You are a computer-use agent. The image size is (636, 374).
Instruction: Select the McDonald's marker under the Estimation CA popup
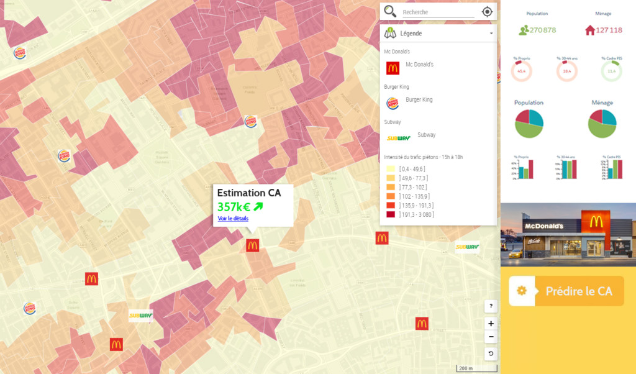pyautogui.click(x=252, y=245)
